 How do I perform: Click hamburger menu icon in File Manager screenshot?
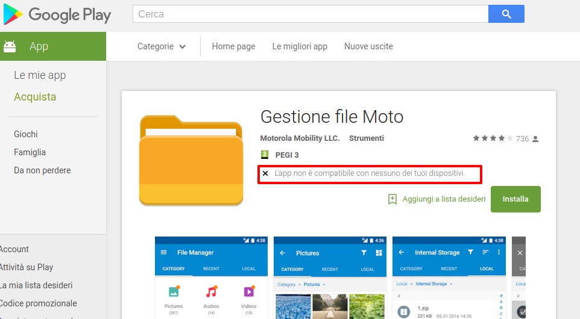(164, 252)
